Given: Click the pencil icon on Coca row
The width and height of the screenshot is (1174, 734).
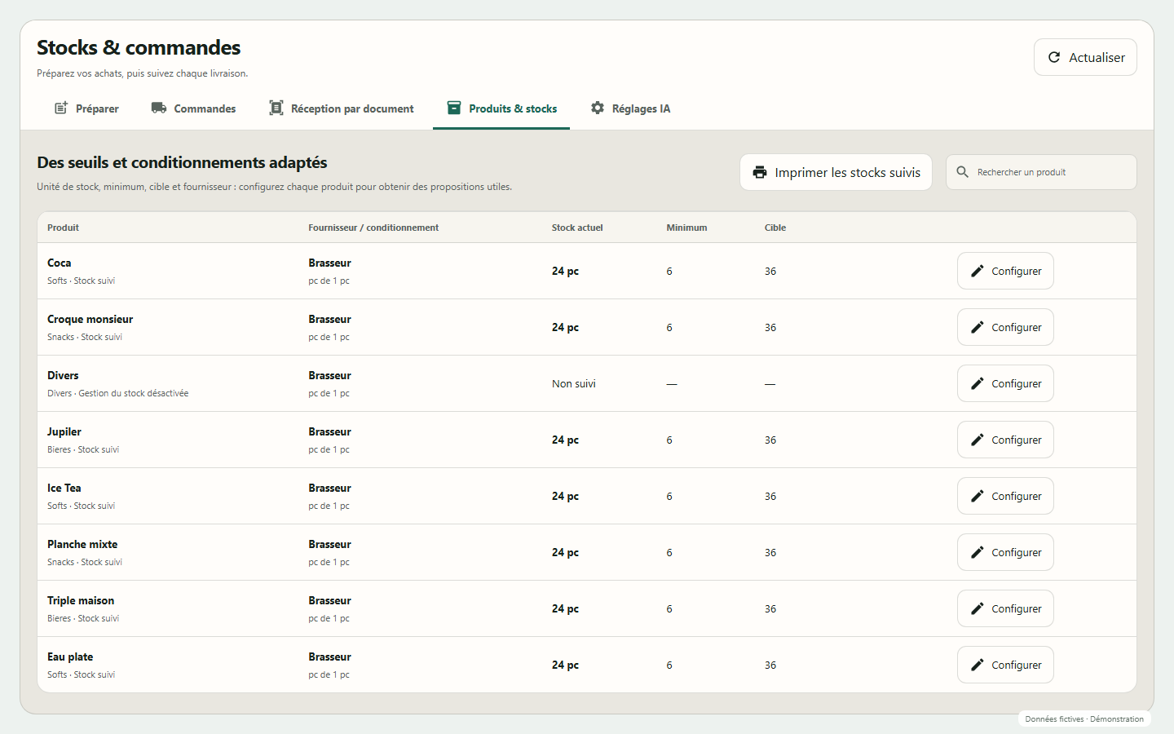Looking at the screenshot, I should click(978, 271).
